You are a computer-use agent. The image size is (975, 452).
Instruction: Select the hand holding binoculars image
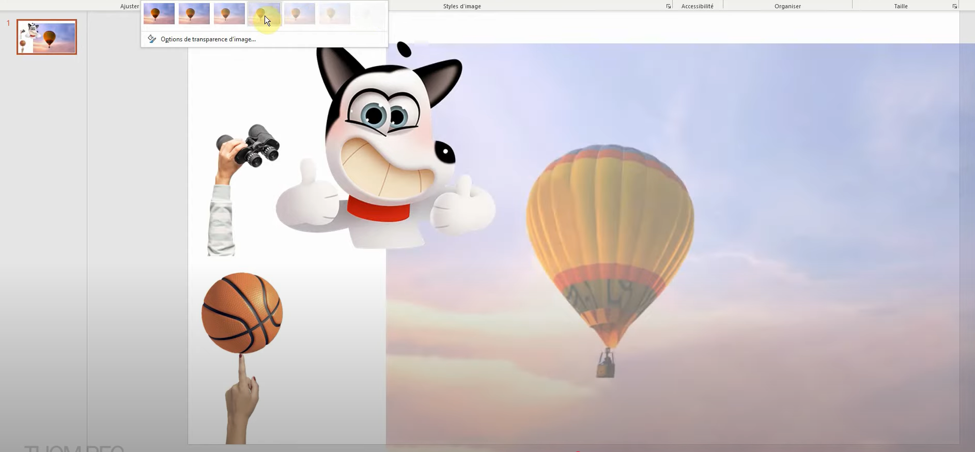(x=243, y=190)
